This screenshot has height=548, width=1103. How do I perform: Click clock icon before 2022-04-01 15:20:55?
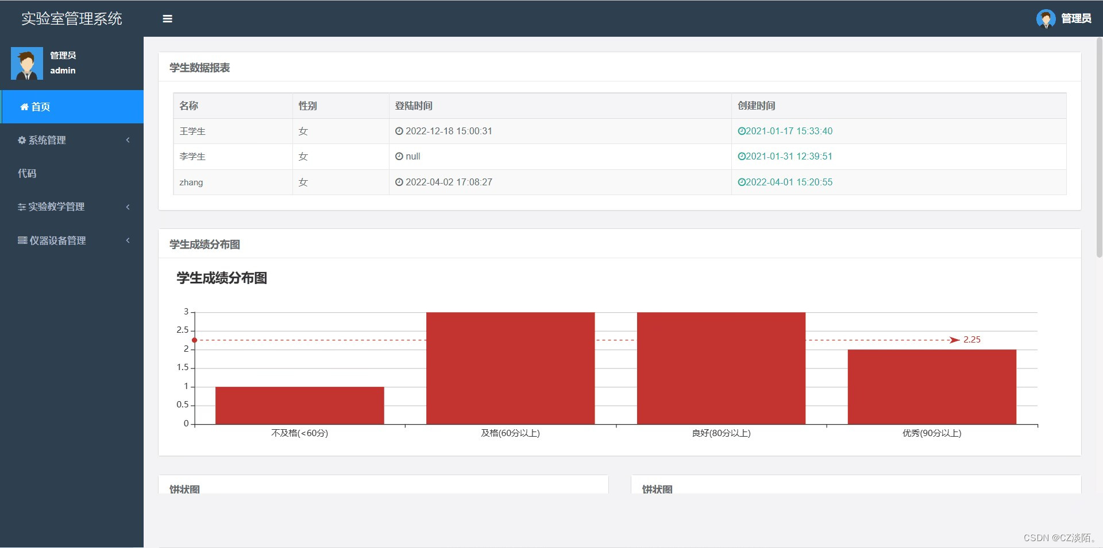(742, 182)
